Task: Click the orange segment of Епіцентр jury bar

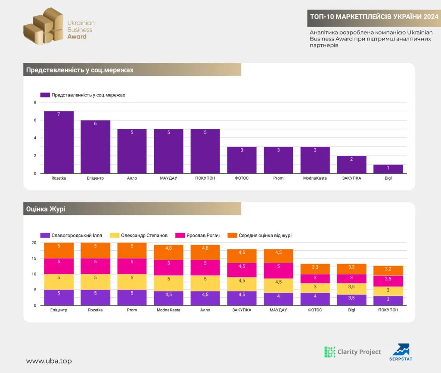Action: [x=59, y=250]
